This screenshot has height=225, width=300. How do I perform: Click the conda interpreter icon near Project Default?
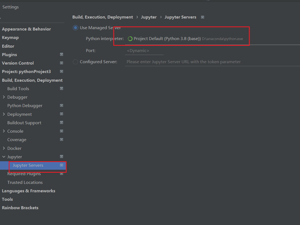130,38
